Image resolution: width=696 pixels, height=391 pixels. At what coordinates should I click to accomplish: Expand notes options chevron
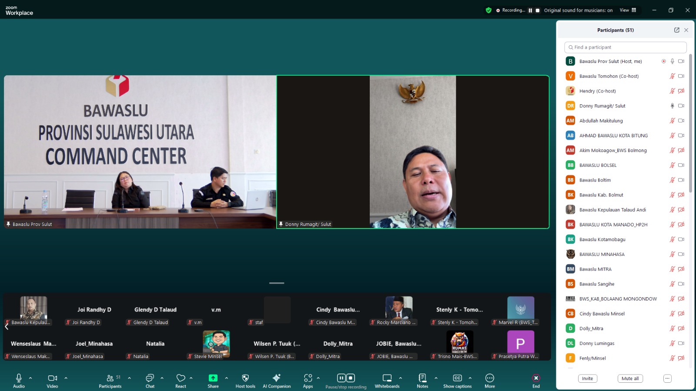[436, 378]
